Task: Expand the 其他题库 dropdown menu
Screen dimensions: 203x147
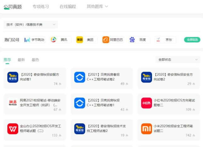Action: (97, 6)
